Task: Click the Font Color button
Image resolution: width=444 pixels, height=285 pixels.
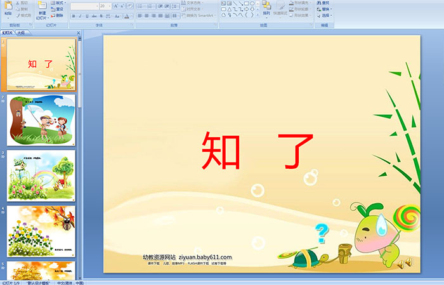Action: click(x=127, y=16)
